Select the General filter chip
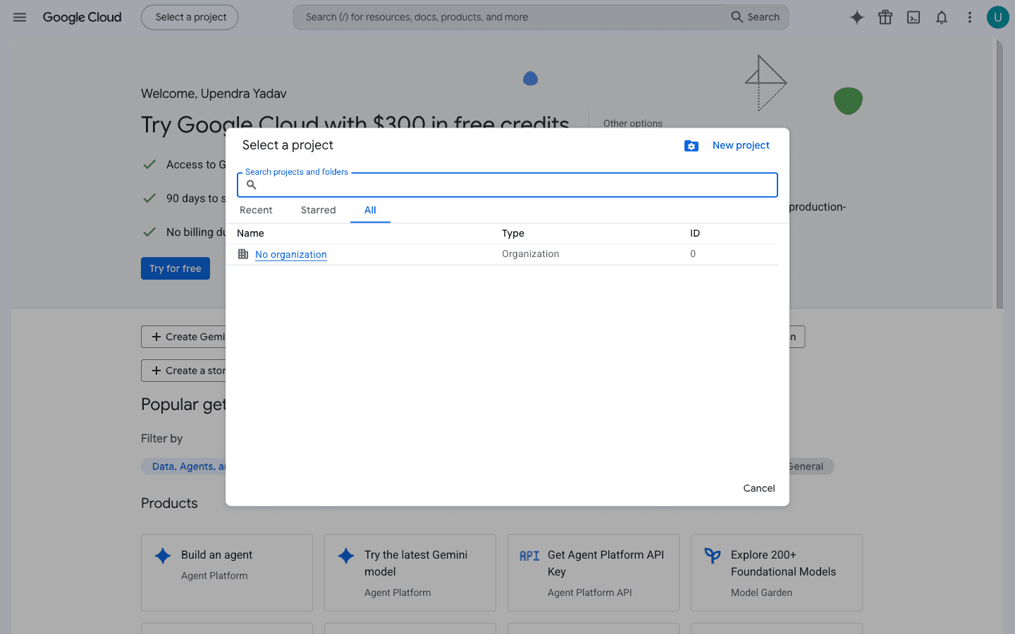Screen dimensions: 1015x634 click(x=811, y=466)
